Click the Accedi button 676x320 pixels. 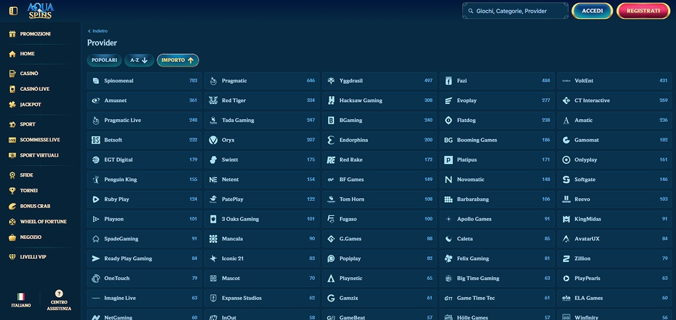pos(592,11)
